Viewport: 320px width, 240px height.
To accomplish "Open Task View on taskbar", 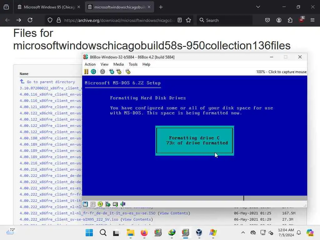I will [116, 233].
